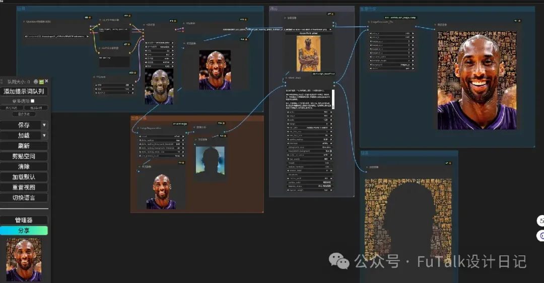Click 队列大小: 0 label
This screenshot has width=544, height=283.
pos(19,82)
